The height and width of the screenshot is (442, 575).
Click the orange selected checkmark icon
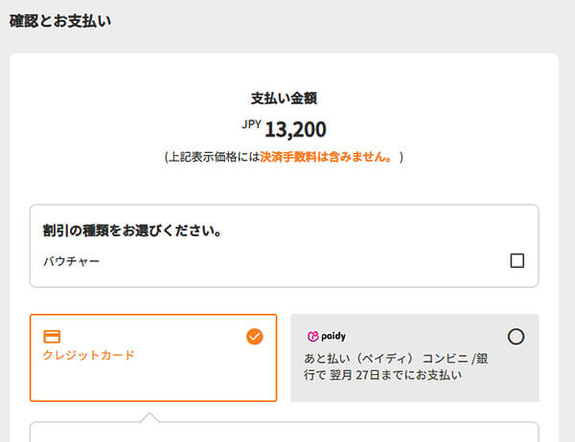[x=254, y=336]
